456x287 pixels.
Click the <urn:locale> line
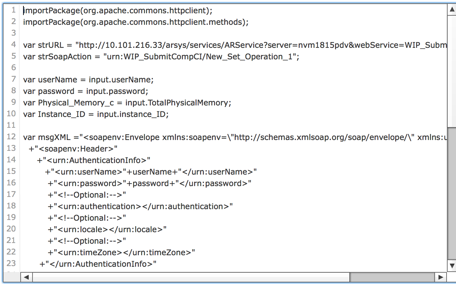click(107, 230)
